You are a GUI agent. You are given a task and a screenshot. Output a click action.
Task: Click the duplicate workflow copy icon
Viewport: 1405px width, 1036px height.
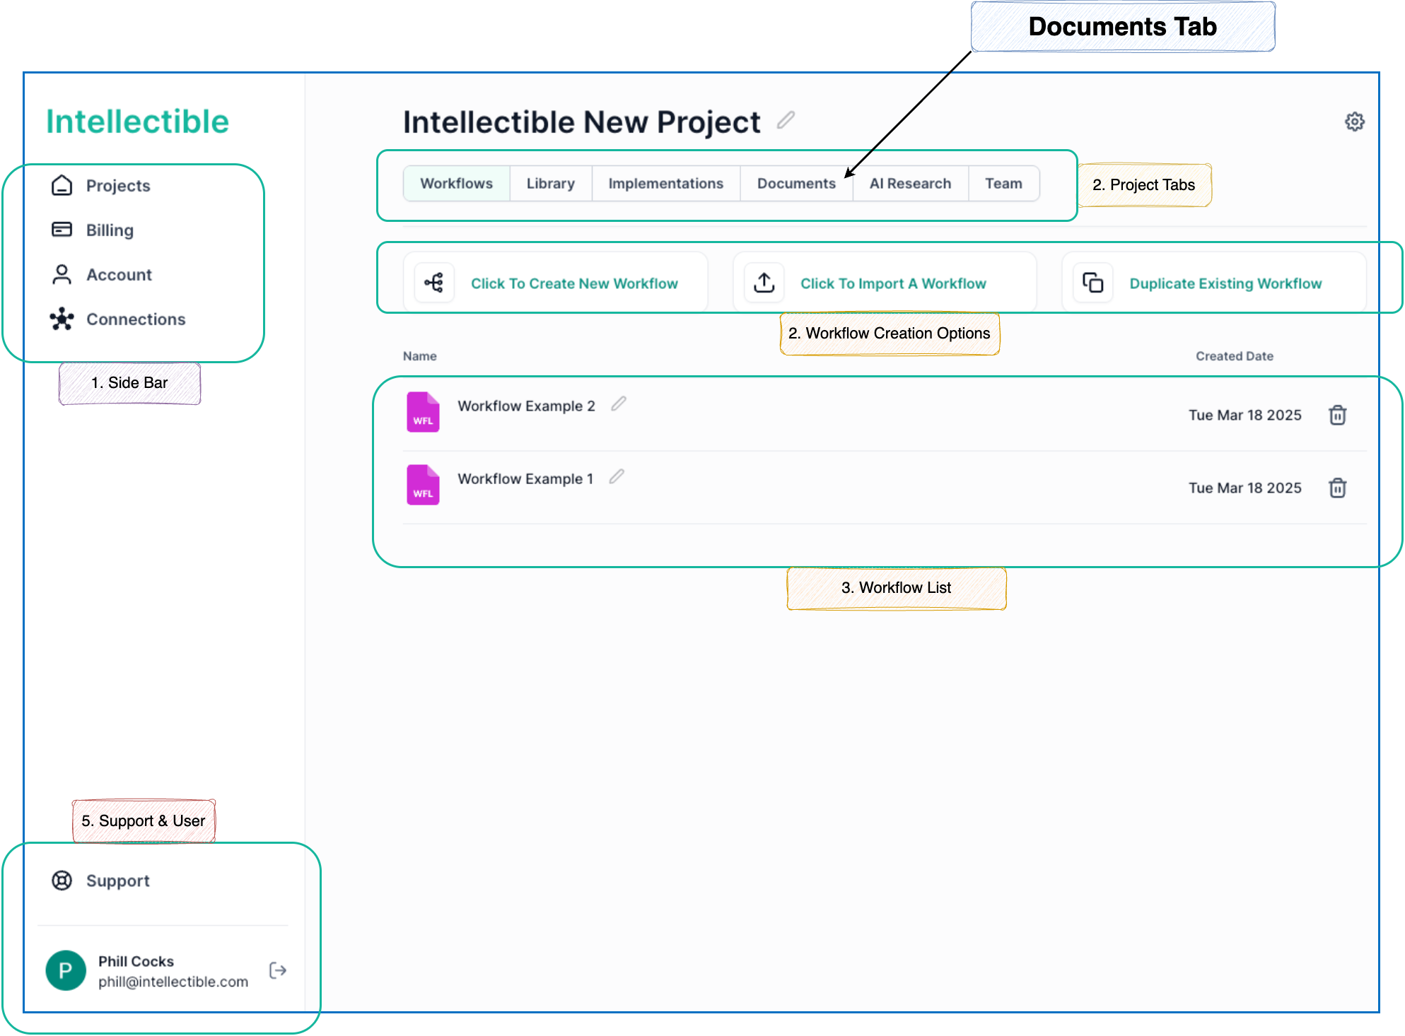1093,283
